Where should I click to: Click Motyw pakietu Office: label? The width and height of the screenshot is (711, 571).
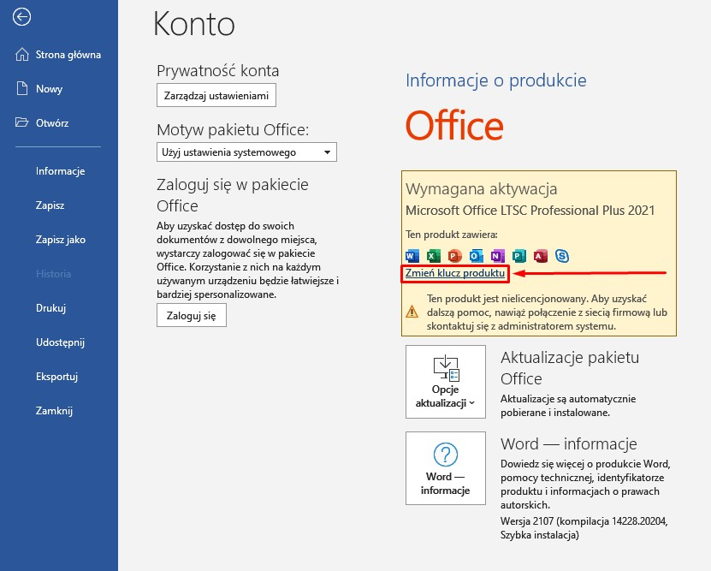[233, 130]
